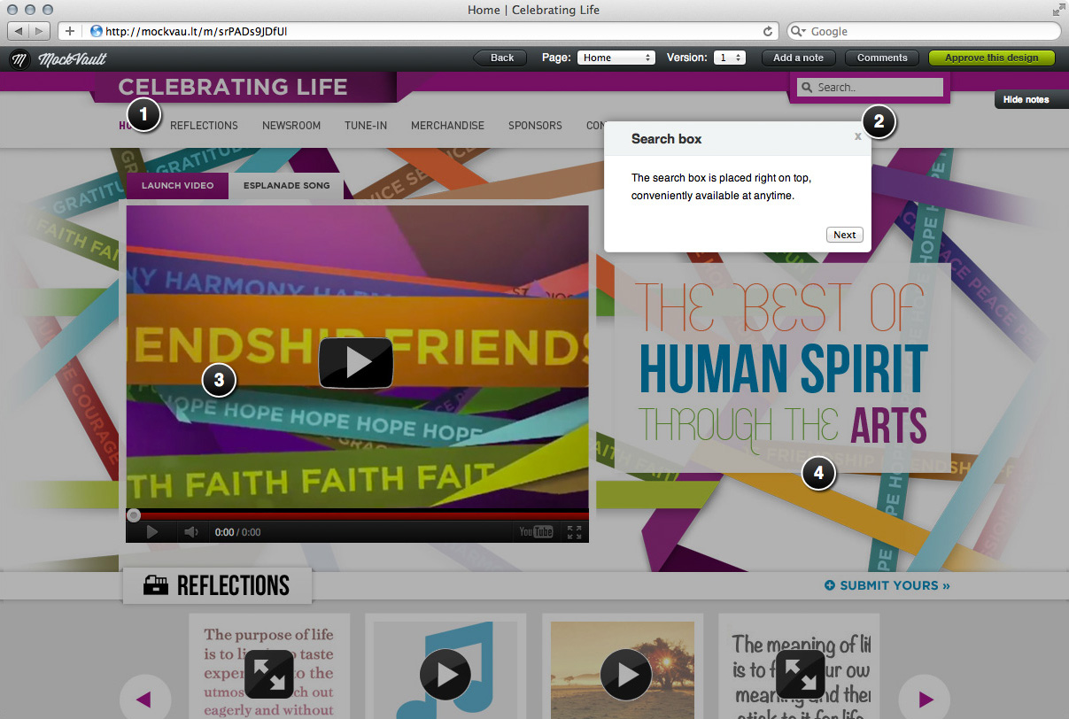Open the Merchandise nav item

[447, 126]
